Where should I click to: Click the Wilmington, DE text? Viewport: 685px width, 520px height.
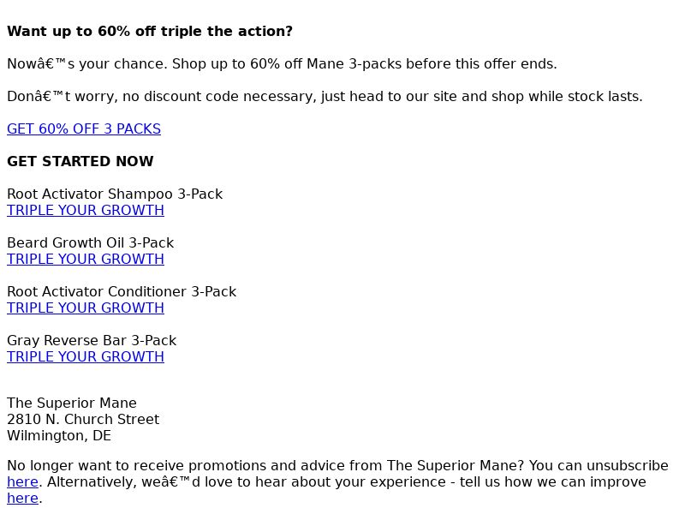coord(59,436)
